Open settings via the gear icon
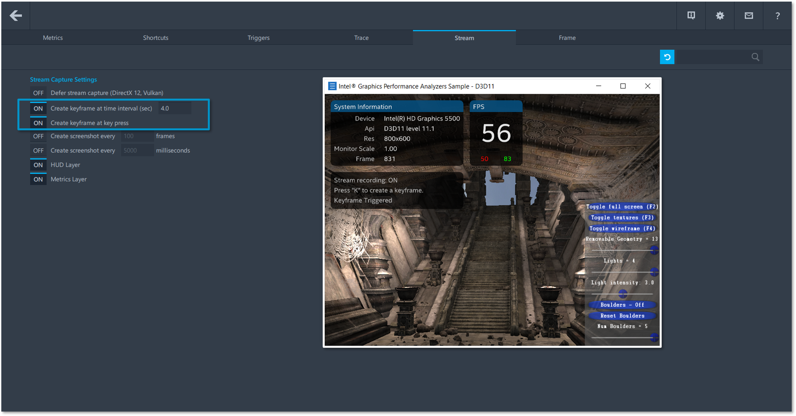This screenshot has width=796, height=416. coord(720,15)
